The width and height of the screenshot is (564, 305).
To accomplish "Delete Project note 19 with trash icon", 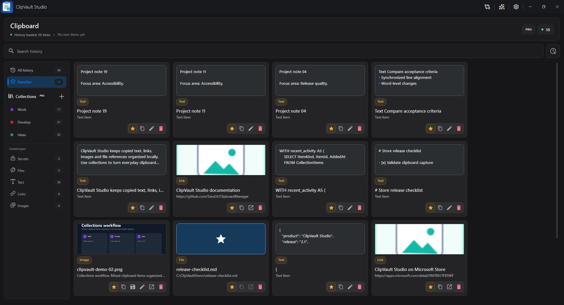I will 161,128.
